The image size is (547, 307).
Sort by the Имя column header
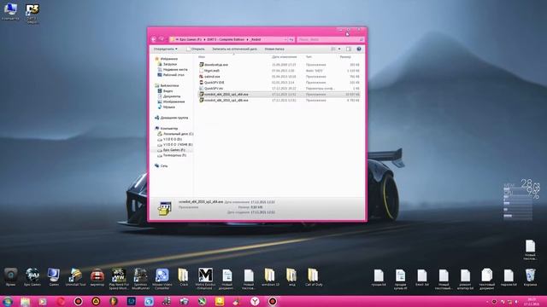[x=202, y=57]
